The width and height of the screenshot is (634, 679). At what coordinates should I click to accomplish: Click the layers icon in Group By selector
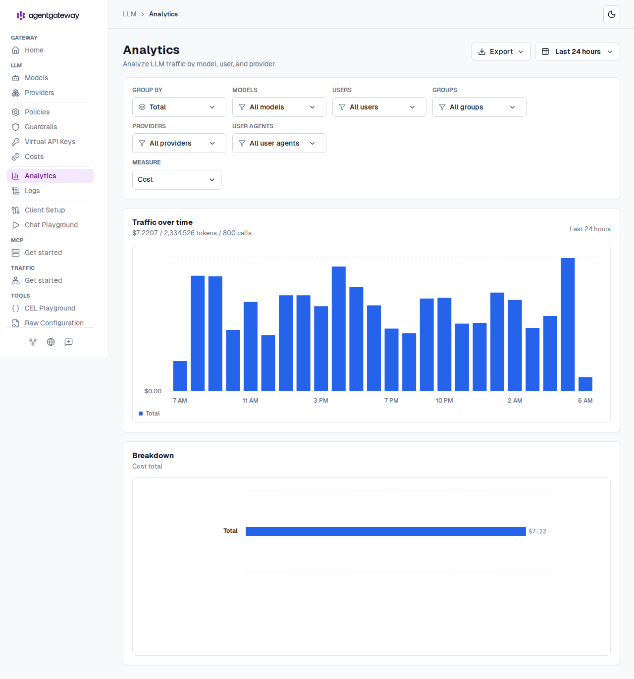[142, 107]
